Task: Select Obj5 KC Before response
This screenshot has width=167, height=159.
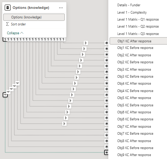Action: click(x=135, y=105)
